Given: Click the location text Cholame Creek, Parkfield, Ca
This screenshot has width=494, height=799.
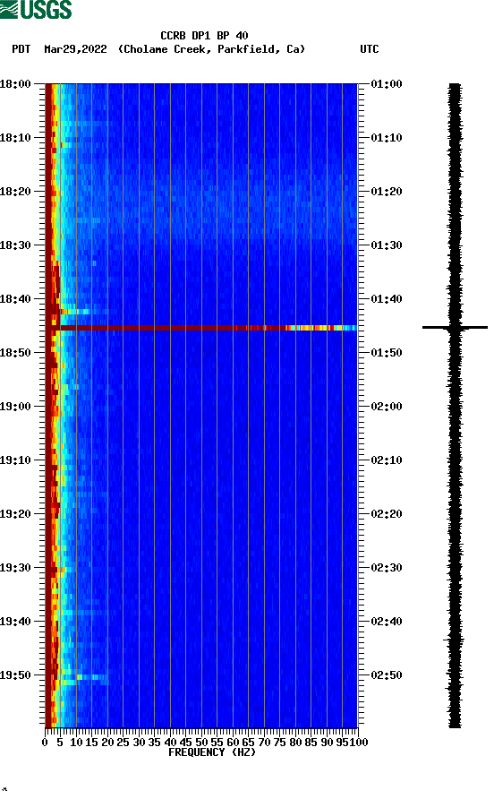Looking at the screenshot, I should pyautogui.click(x=211, y=49).
